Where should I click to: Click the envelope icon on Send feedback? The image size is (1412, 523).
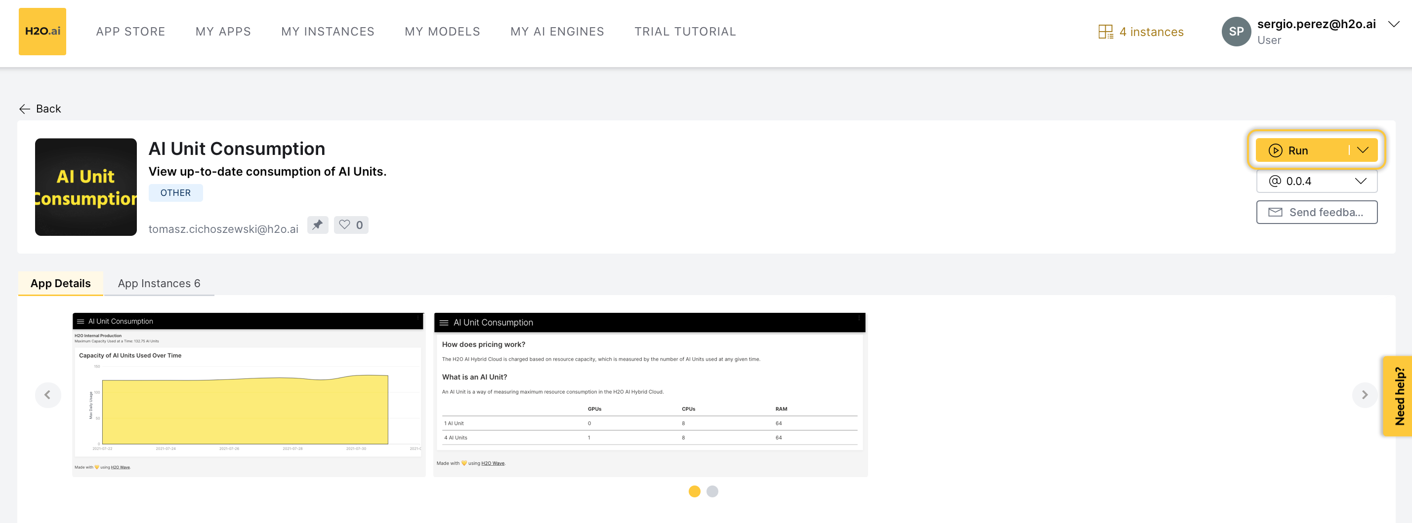pos(1275,212)
